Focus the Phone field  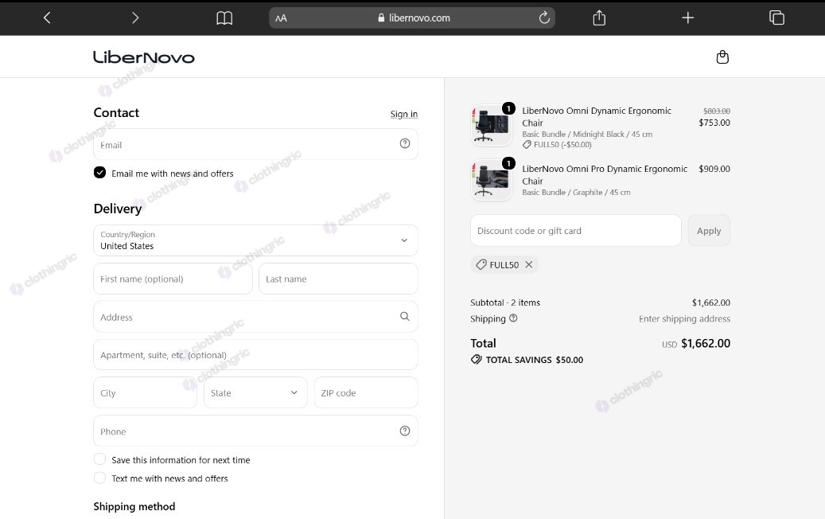pos(255,431)
